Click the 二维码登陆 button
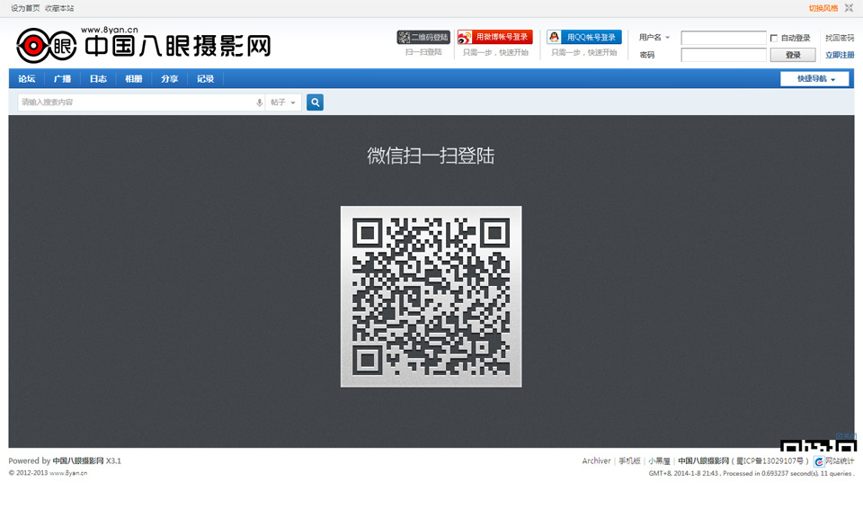This screenshot has height=509, width=863. click(x=423, y=38)
